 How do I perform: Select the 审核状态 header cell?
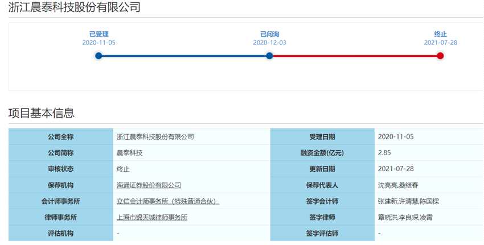click(61, 169)
